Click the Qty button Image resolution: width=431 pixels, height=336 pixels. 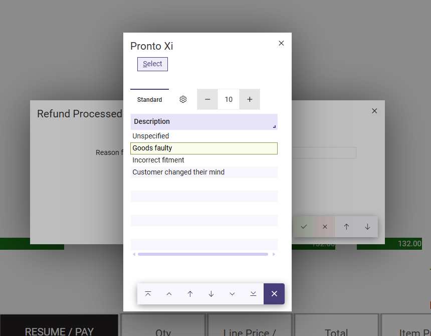tap(163, 325)
